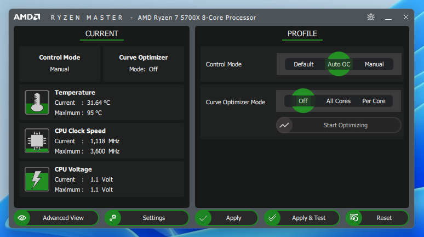Viewport: 424px width, 237px height.
Task: Click the current temperature value 31.64 °C
Action: [x=99, y=103]
